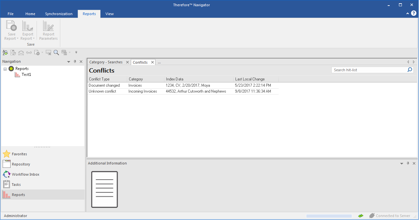Click the magnifying glass search toolbar icon

click(x=56, y=53)
